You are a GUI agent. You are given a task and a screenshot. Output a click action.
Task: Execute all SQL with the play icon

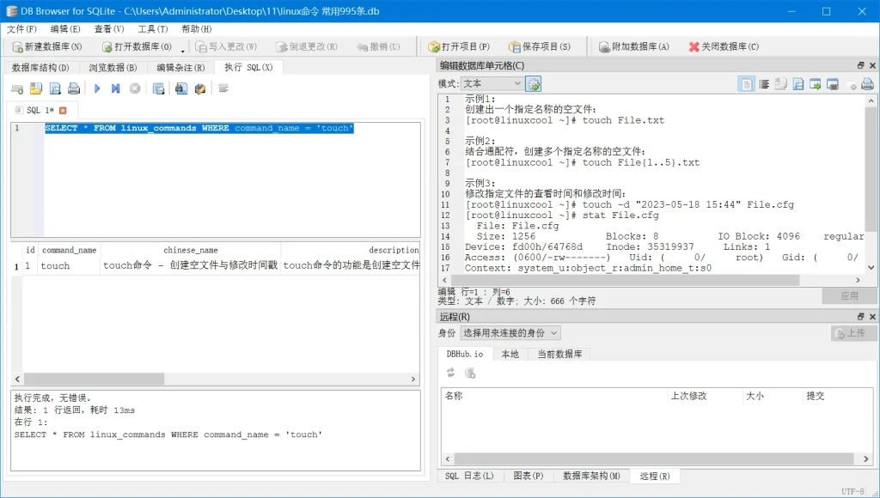[97, 88]
